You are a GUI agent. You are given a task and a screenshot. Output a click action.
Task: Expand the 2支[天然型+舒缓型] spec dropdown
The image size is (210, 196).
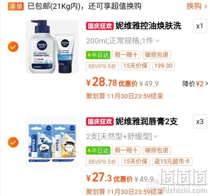pyautogui.click(x=122, y=136)
